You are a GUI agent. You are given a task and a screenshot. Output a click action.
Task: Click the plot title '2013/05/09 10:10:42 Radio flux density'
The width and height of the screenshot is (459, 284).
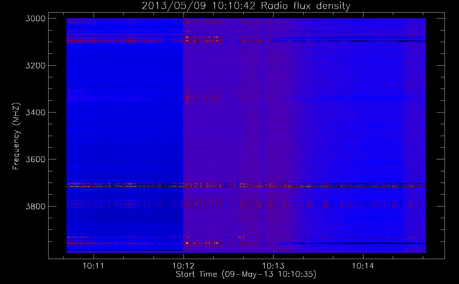pyautogui.click(x=246, y=6)
